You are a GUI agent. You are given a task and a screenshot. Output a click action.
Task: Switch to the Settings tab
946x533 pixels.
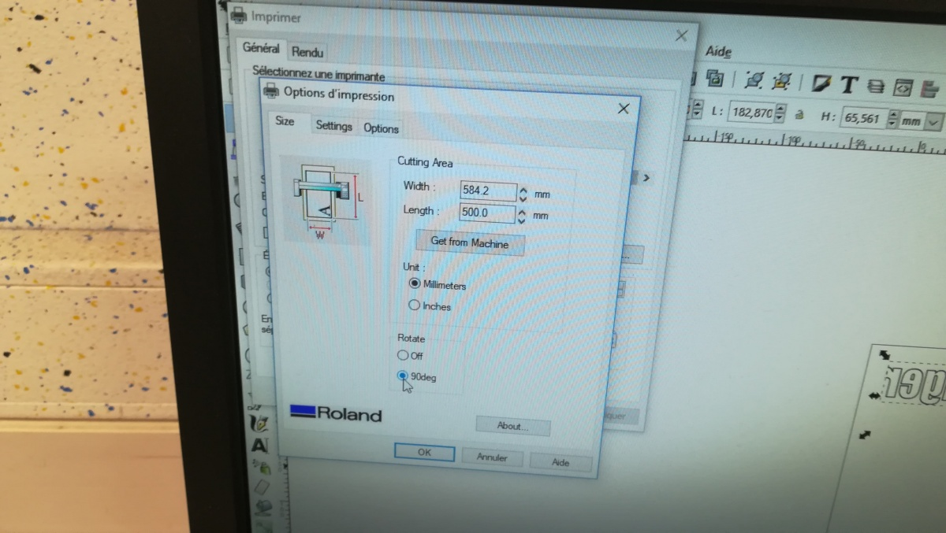[333, 126]
